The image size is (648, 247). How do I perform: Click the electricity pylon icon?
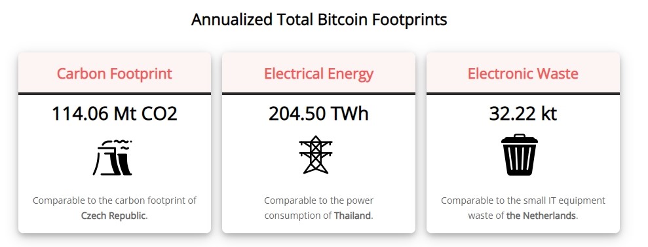[316, 155]
